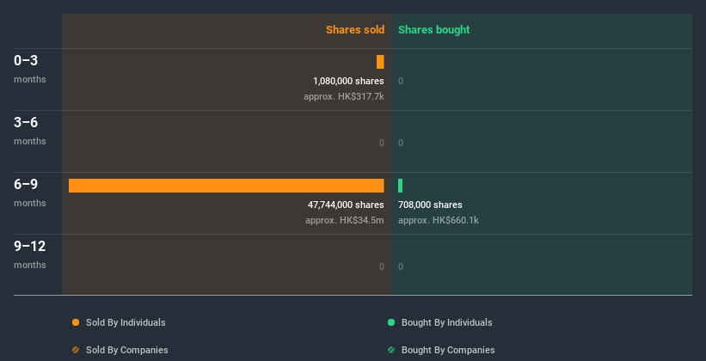Click the 'approx. HK$317.7k' value
This screenshot has width=706, height=361.
pos(344,96)
